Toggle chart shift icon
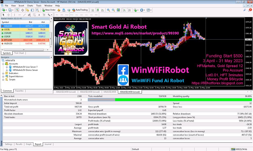This screenshot has height=151, width=253. [x=129, y=10]
